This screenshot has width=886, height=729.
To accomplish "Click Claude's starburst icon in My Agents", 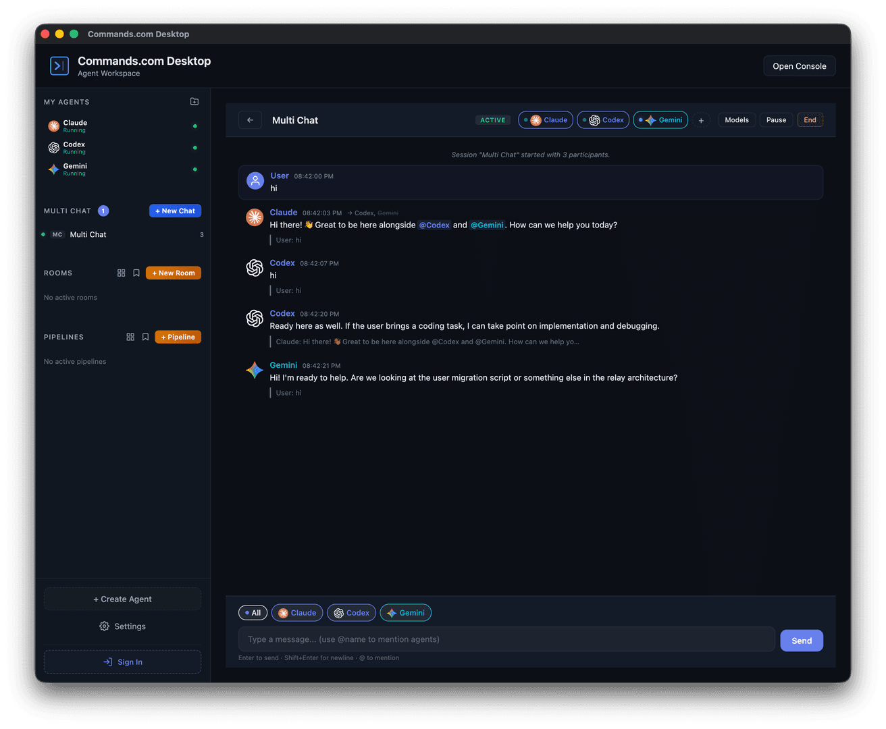I will (x=54, y=126).
